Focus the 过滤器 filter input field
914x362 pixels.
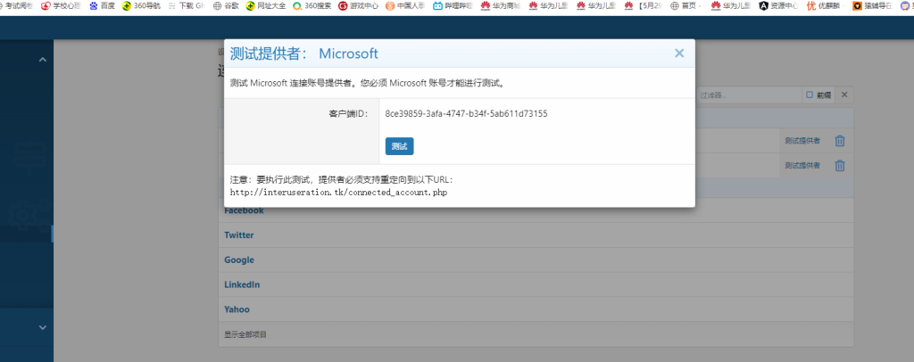click(749, 95)
